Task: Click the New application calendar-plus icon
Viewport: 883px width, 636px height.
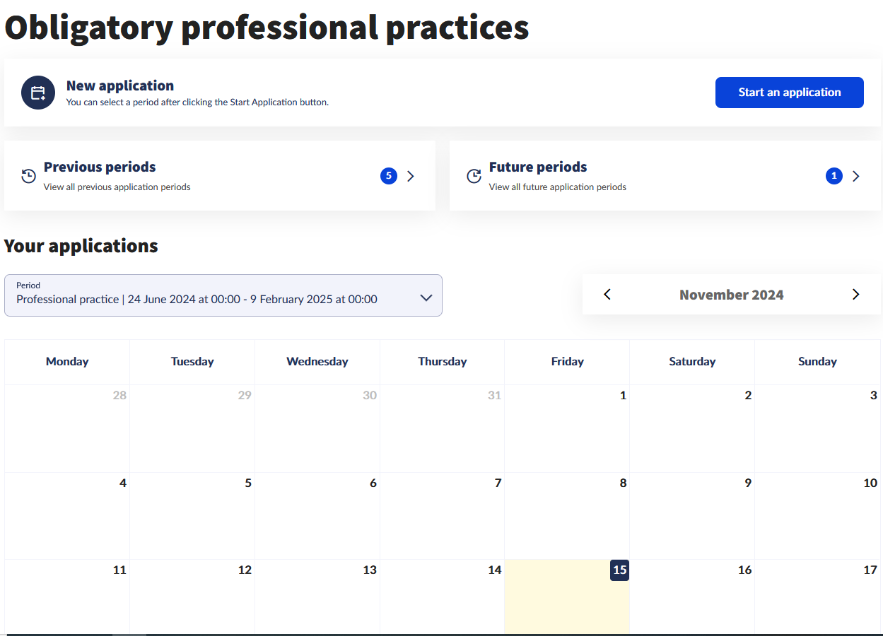Action: click(x=38, y=93)
